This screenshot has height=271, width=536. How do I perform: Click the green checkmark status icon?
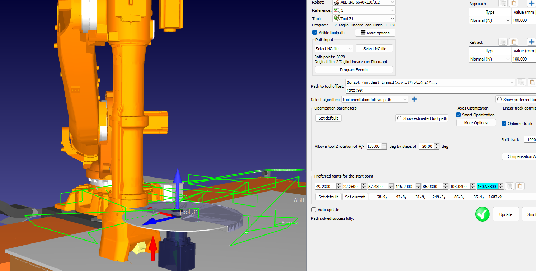[482, 214]
